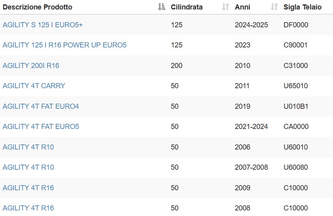Click the Cilindrata column header text
The image size is (333, 216).
[187, 7]
